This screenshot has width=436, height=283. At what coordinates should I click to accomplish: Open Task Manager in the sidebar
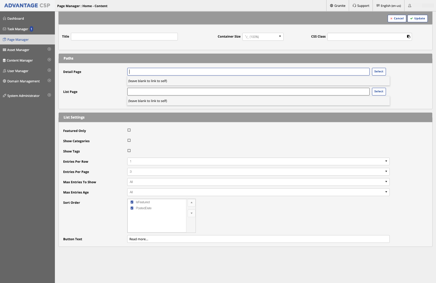pos(27,29)
